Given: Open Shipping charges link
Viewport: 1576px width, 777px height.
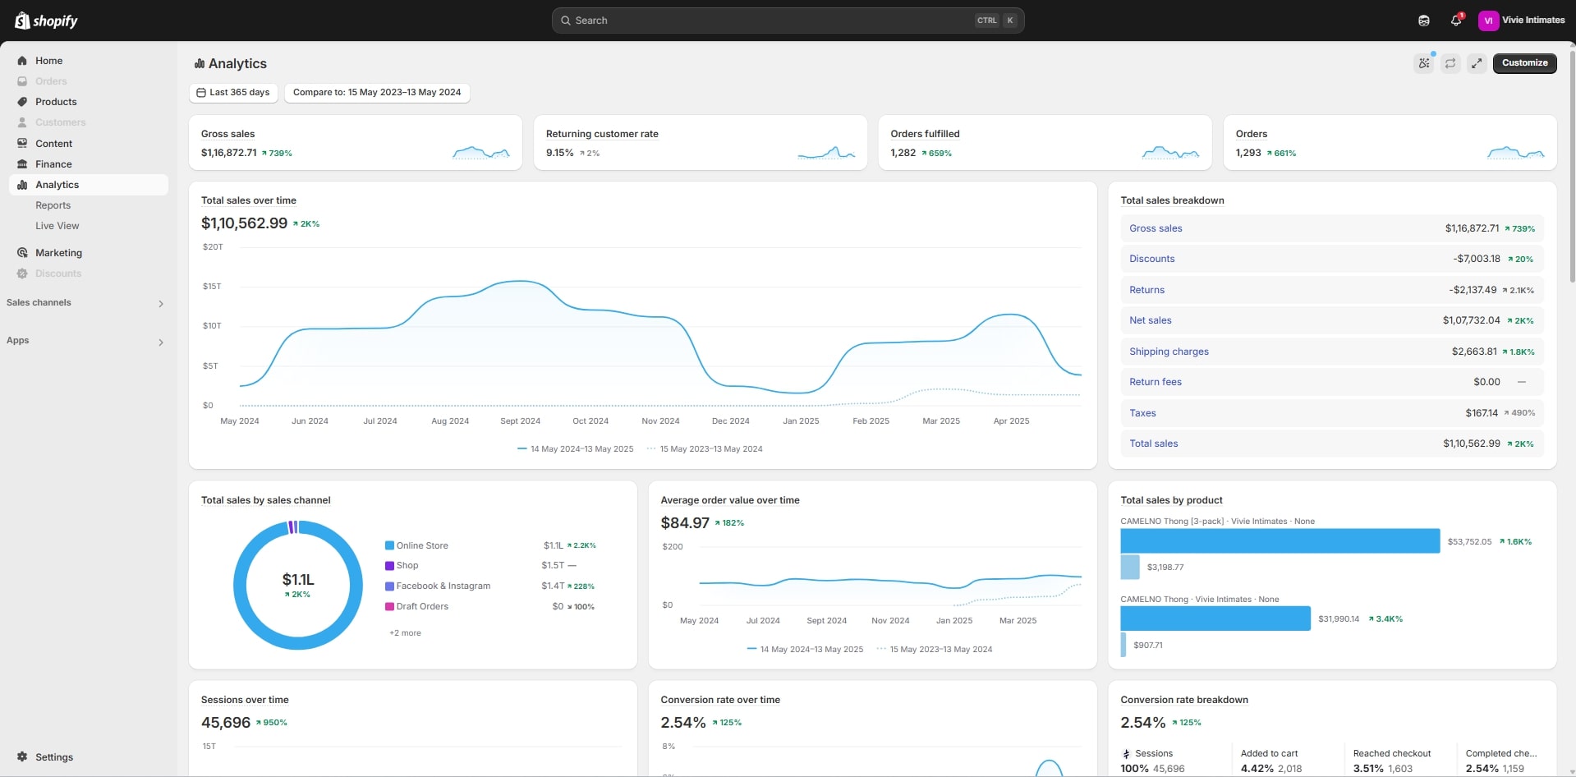Looking at the screenshot, I should [1169, 352].
